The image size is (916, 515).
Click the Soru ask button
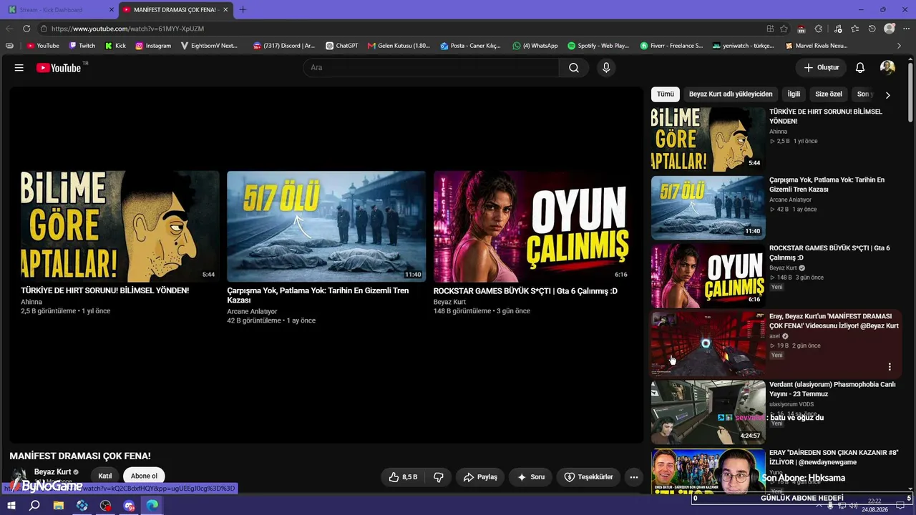tap(531, 477)
